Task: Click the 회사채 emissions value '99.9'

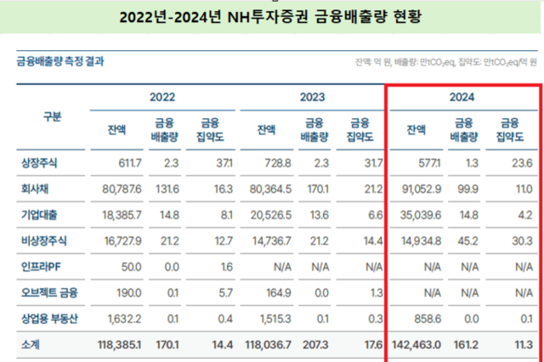Action: coord(468,189)
